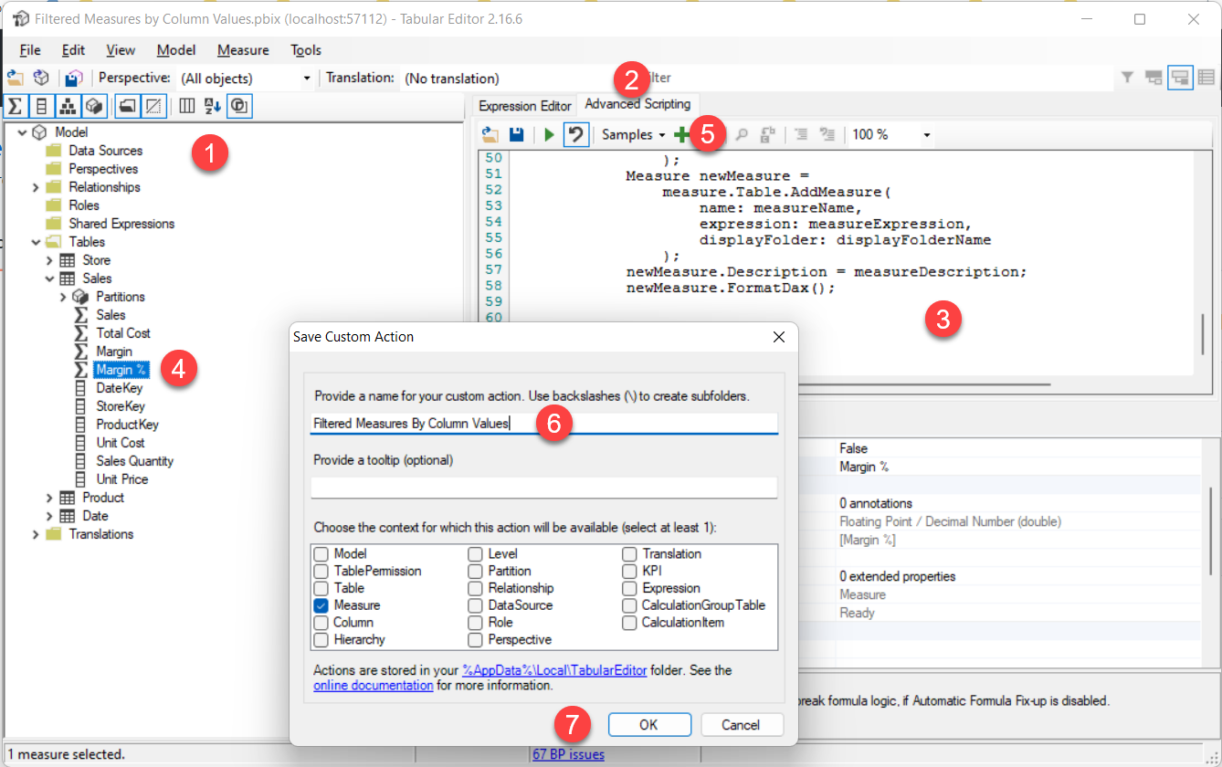Toggle display of measures with the sigma icon
The width and height of the screenshot is (1222, 767).
tap(16, 106)
